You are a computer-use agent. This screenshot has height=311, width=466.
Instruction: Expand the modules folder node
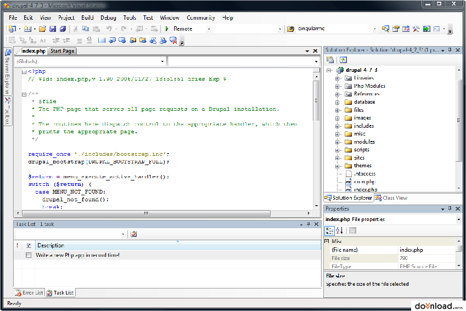(x=337, y=142)
